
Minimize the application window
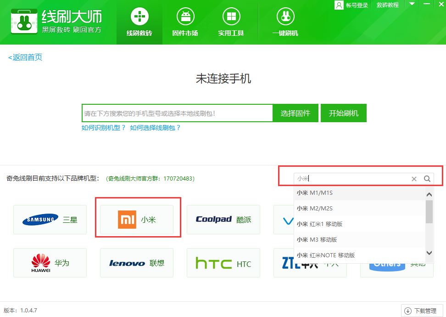427,4
